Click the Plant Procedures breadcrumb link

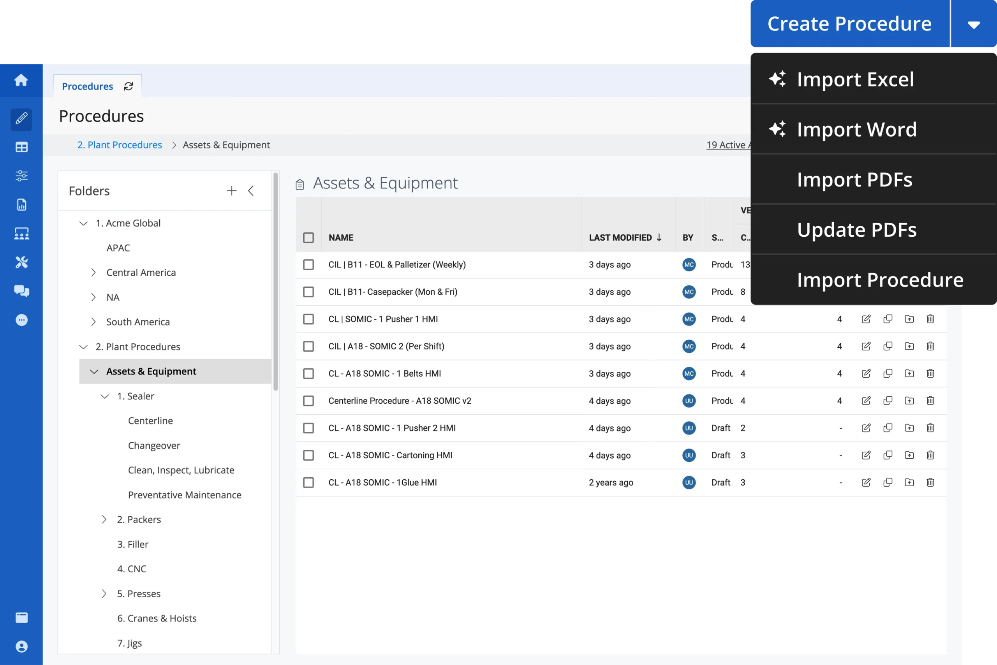click(120, 145)
